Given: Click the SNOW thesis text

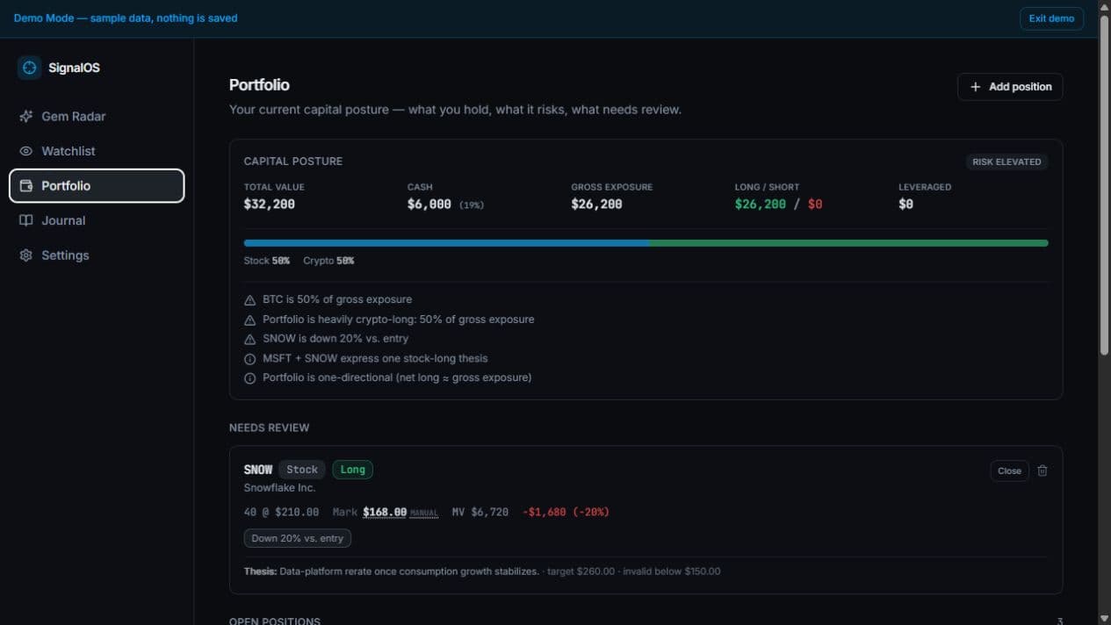Looking at the screenshot, I should point(392,571).
